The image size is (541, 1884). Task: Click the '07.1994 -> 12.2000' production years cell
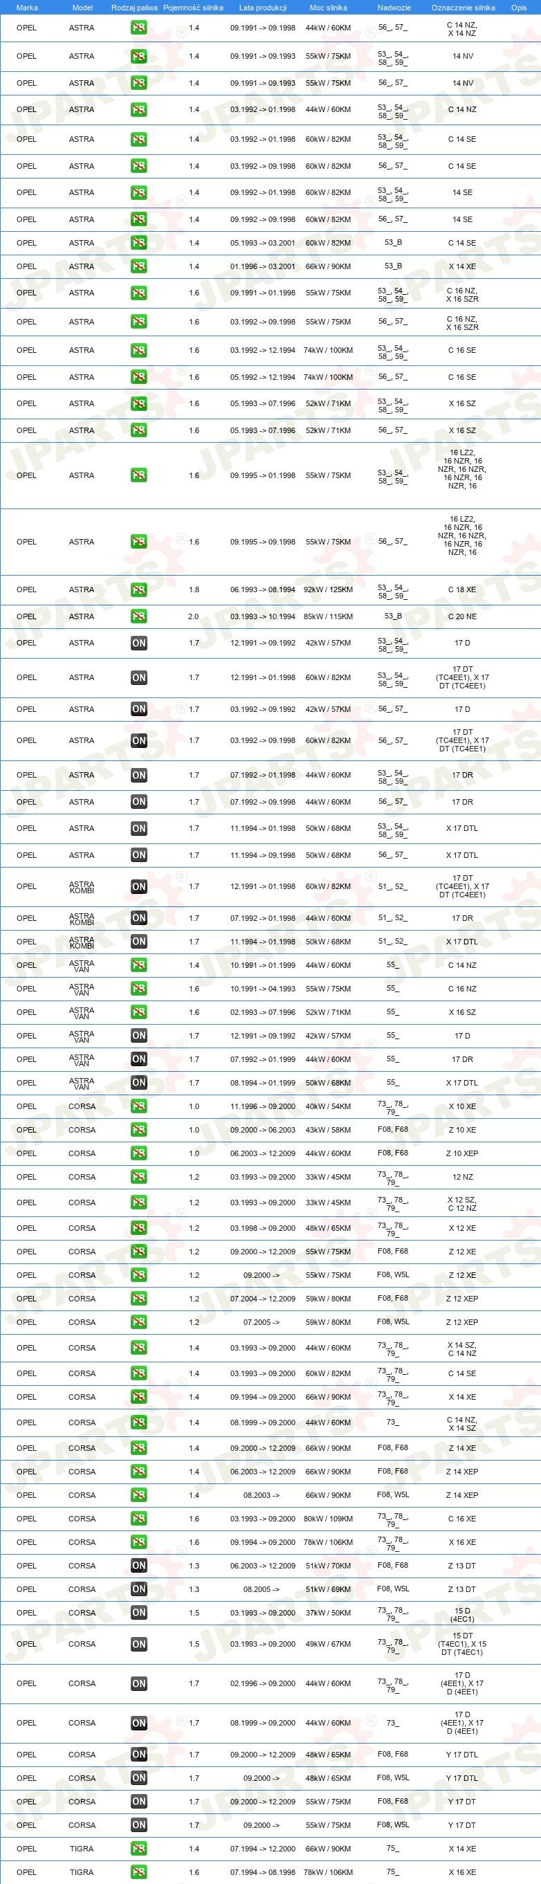(262, 1849)
